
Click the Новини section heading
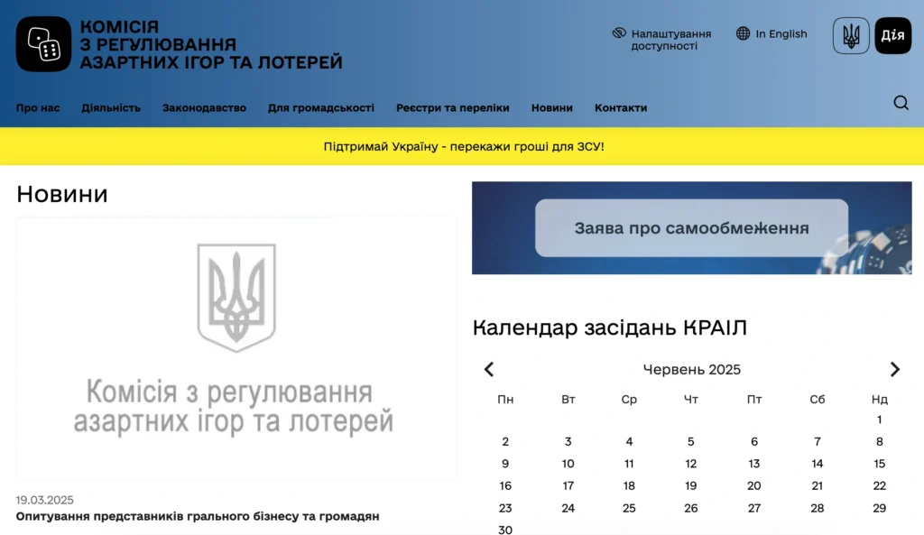click(62, 194)
